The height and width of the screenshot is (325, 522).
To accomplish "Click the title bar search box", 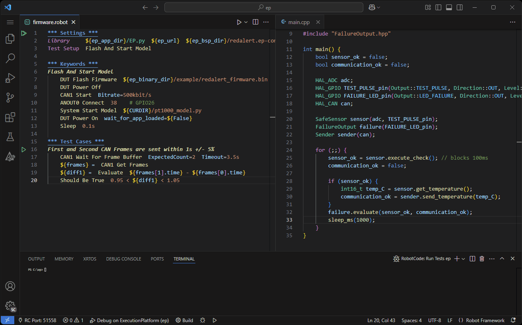I will tap(263, 7).
